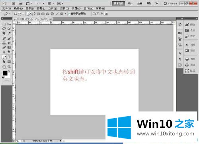The height and width of the screenshot is (144, 199).
Task: Select the Lasso tool
Action: point(4,29)
